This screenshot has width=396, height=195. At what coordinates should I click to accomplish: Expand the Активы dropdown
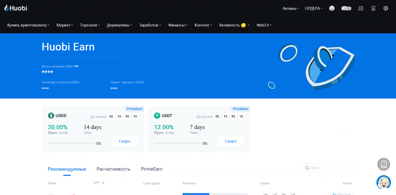[x=290, y=8]
